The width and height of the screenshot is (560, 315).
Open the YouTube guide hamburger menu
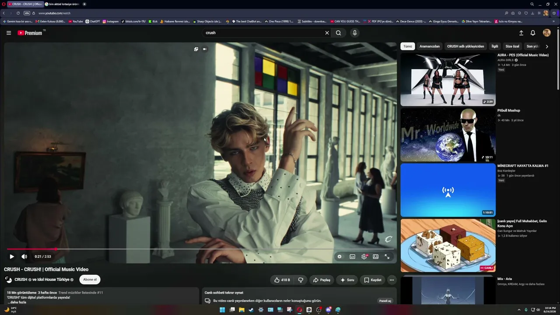click(x=9, y=33)
